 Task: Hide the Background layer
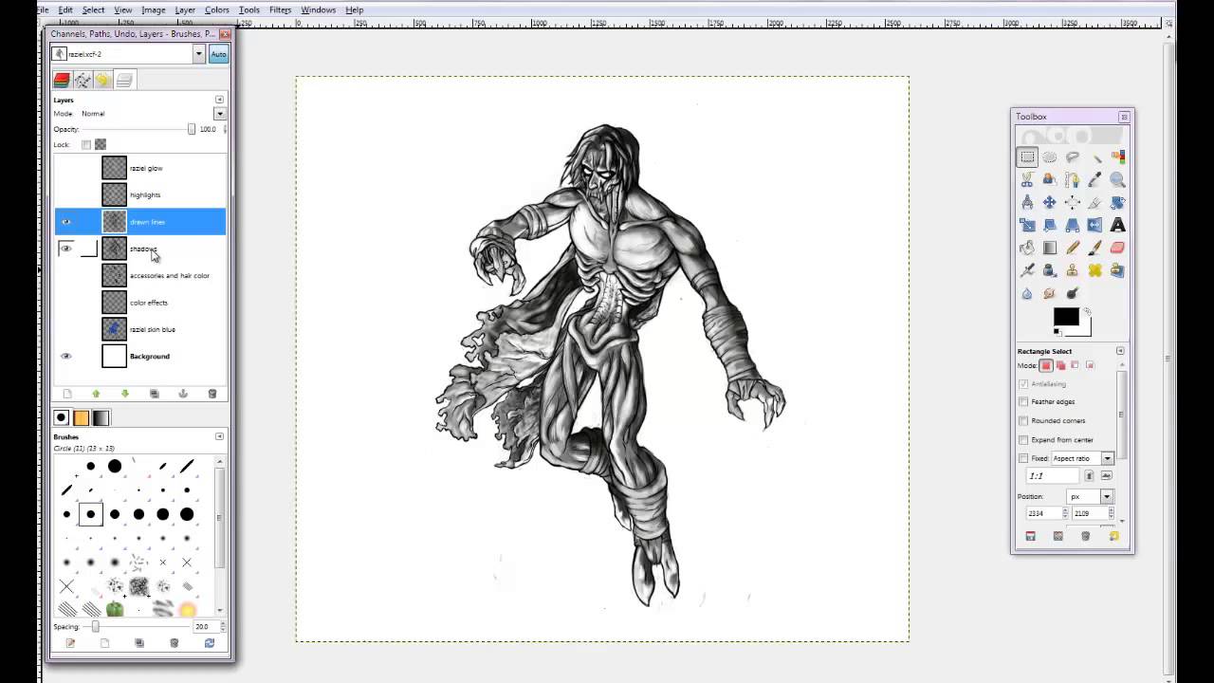tap(66, 357)
